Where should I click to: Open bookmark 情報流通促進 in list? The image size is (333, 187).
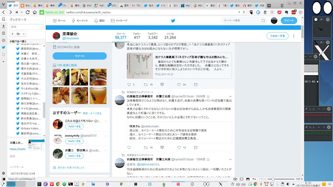coord(30,113)
